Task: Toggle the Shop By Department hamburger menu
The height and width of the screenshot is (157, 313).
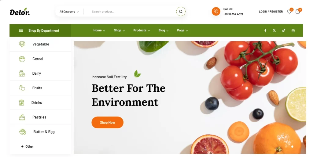Action: pyautogui.click(x=21, y=30)
